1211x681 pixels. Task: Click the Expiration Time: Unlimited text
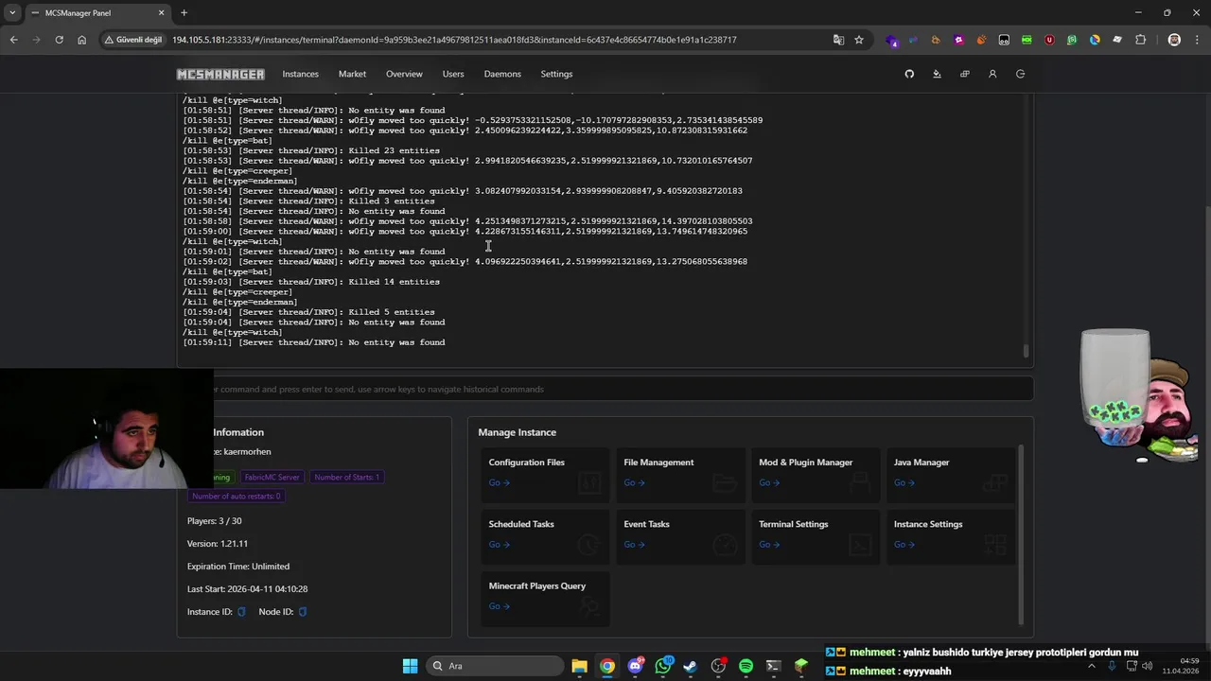[x=238, y=567]
